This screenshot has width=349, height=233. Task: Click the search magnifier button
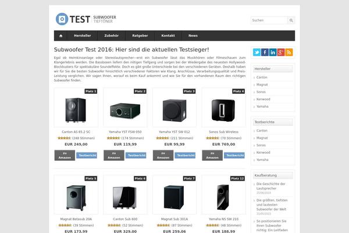[x=291, y=20]
